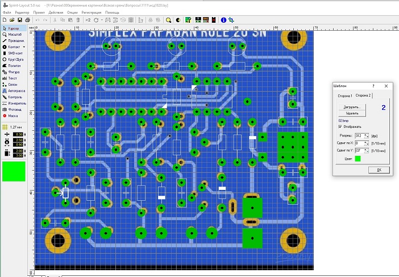The width and height of the screenshot is (399, 277).
Task: Click the Удалить button
Action: [352, 114]
